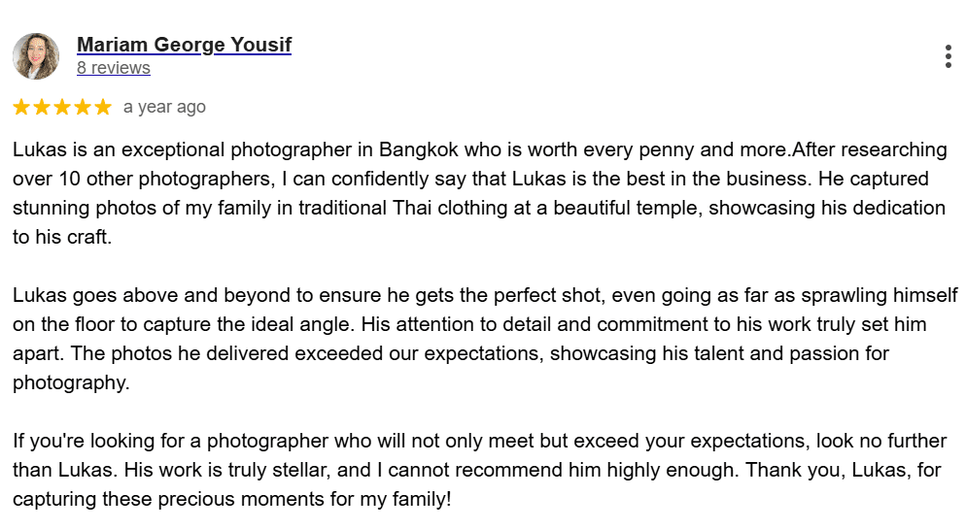Click the third gold rating star
Viewport: 966px width, 529px height.
62,107
